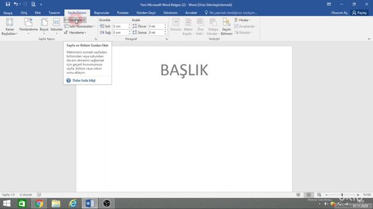Click the zoom in plus button
This screenshot has width=373, height=209.
(358, 195)
